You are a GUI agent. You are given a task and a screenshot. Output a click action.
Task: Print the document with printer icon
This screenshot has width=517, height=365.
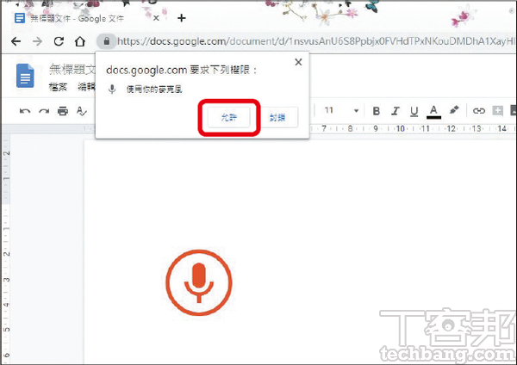point(63,111)
